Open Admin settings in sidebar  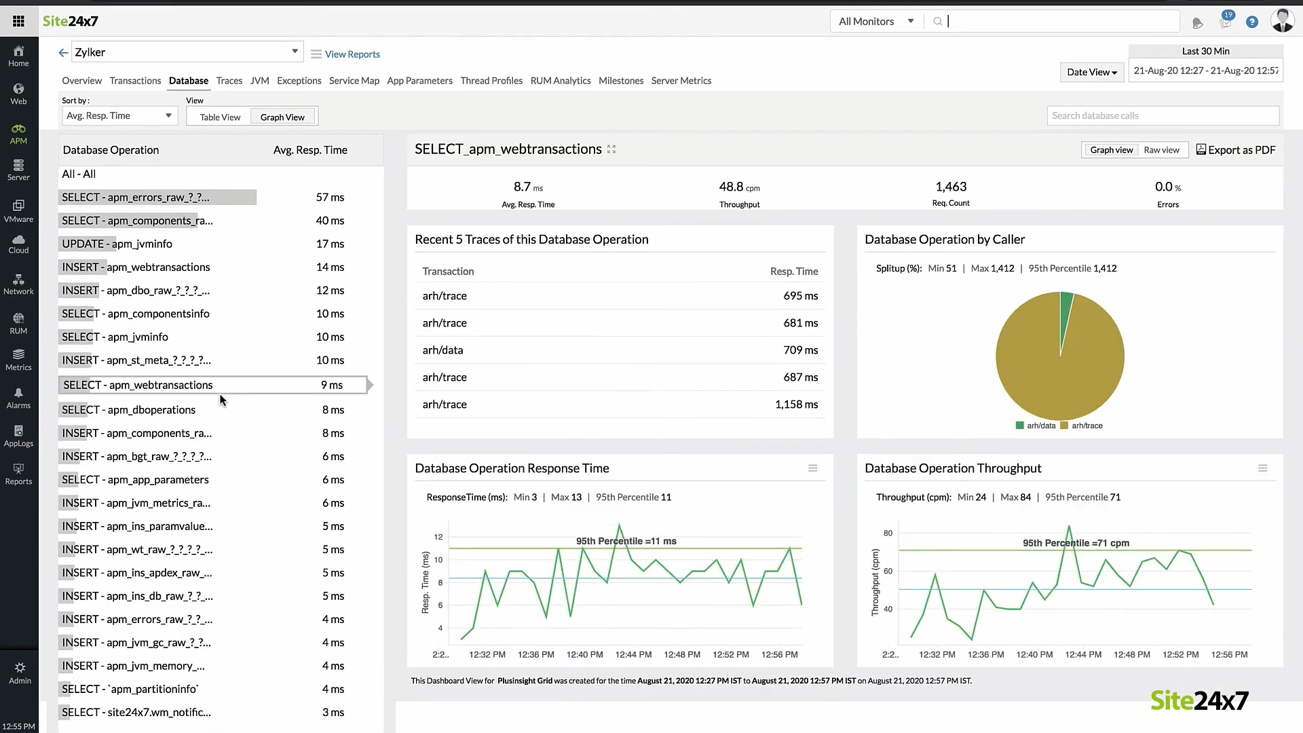pos(20,673)
